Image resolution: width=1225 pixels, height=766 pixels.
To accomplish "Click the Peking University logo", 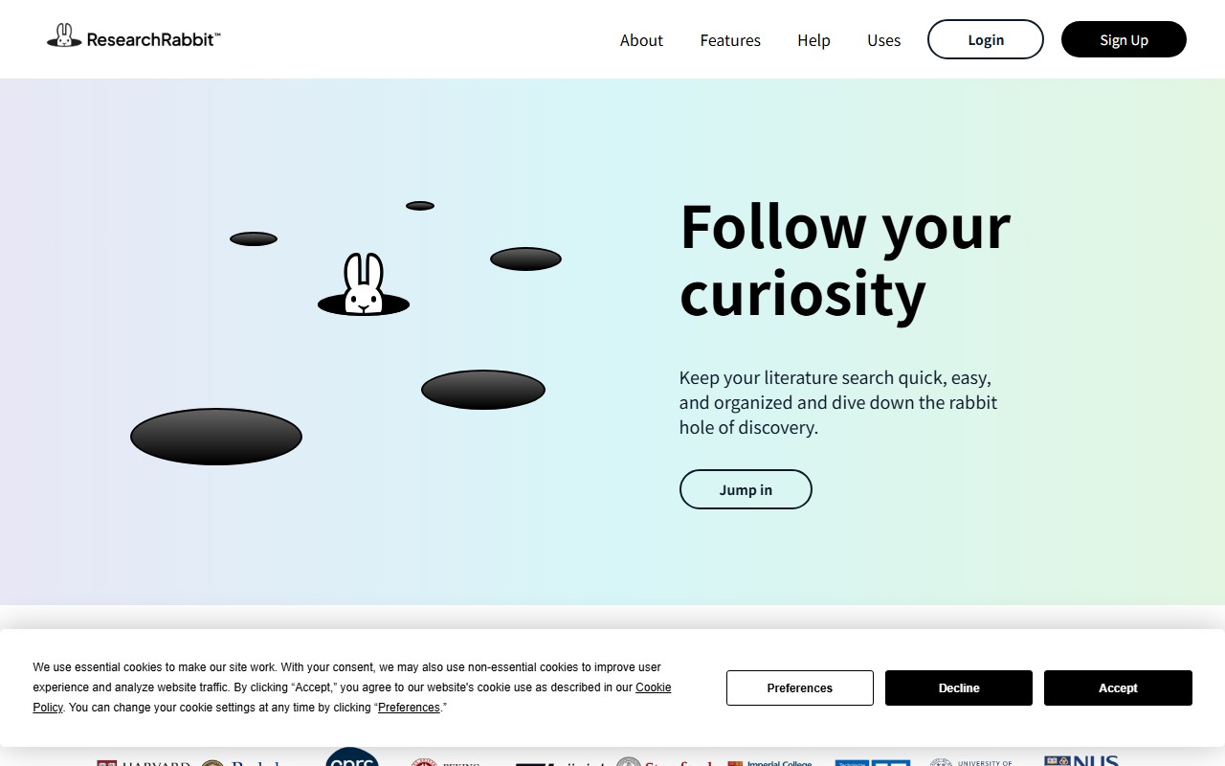I will pyautogui.click(x=450, y=761).
